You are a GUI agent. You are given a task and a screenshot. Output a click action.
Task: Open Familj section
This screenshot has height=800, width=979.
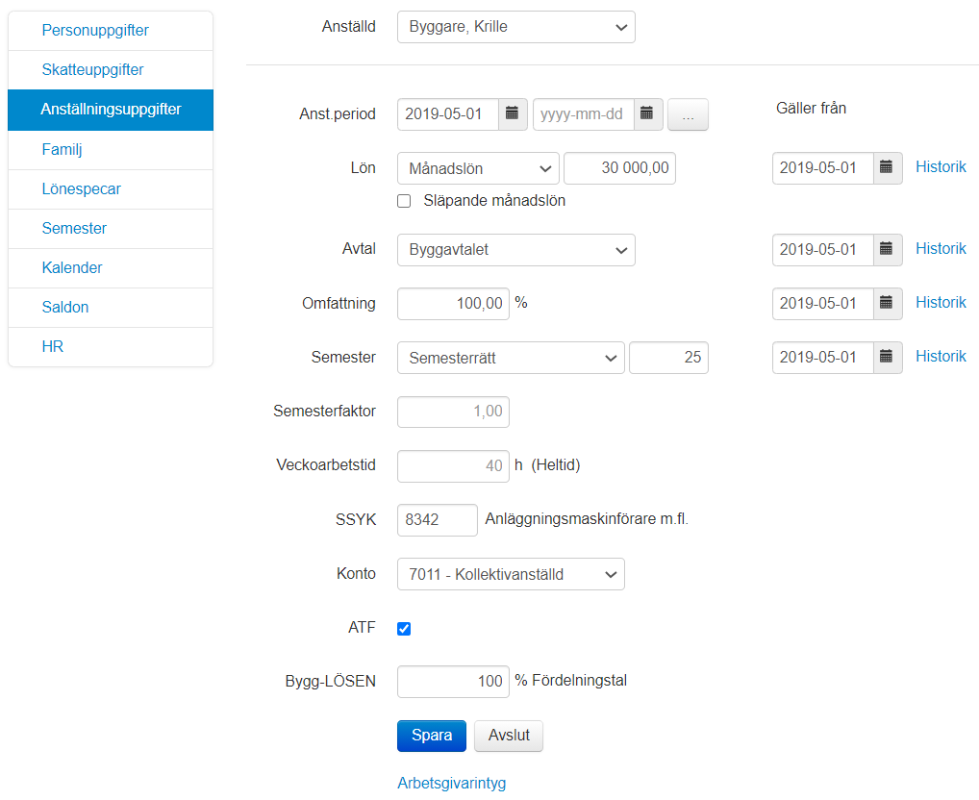coord(111,150)
